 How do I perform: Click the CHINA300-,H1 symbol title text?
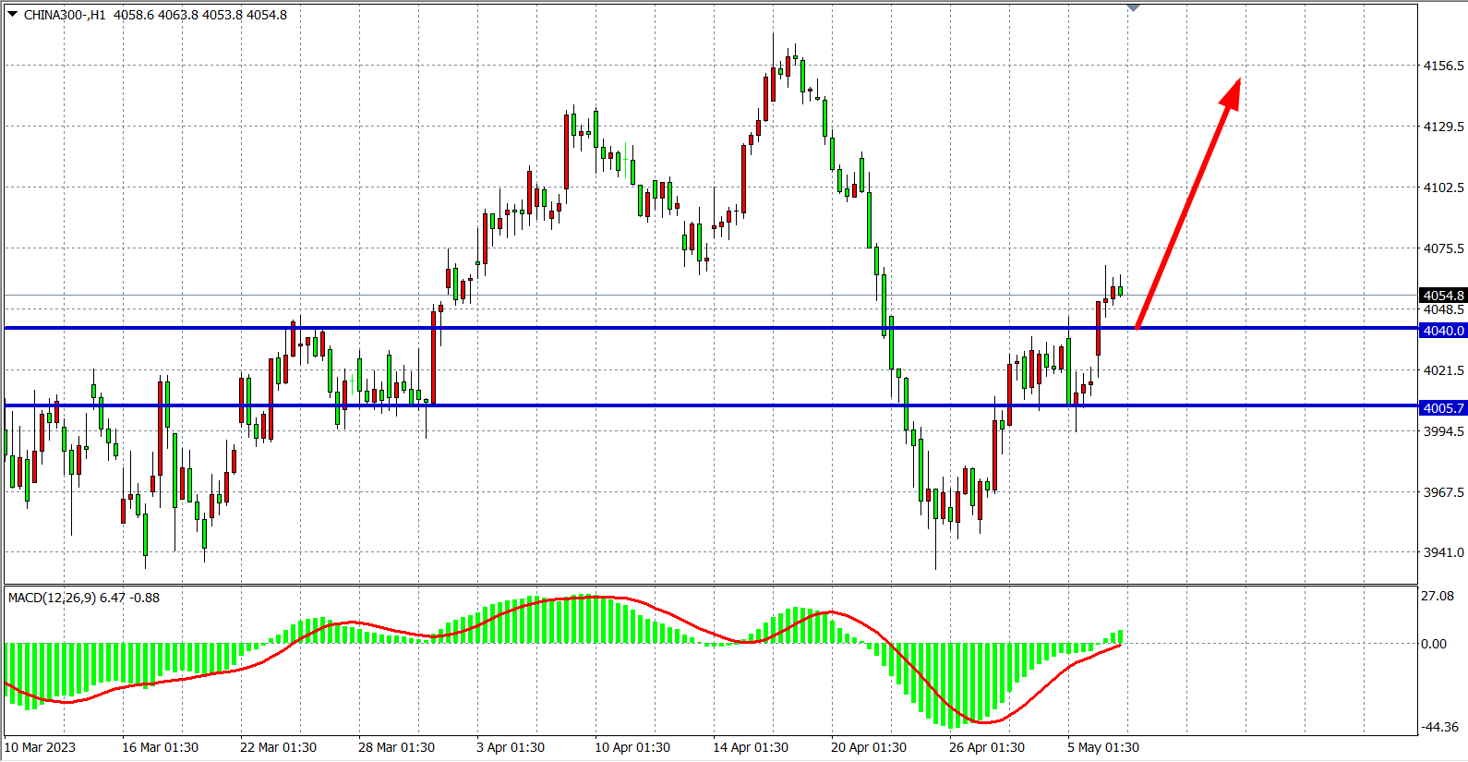tap(65, 15)
